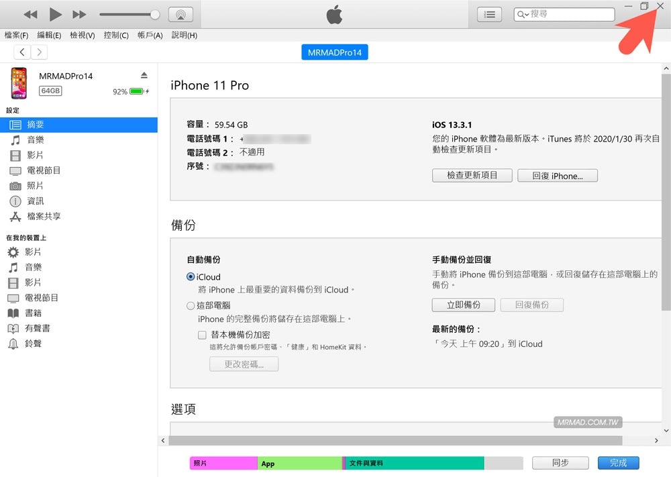This screenshot has height=477, width=671.
Task: Click the 同步 button
Action: click(560, 463)
